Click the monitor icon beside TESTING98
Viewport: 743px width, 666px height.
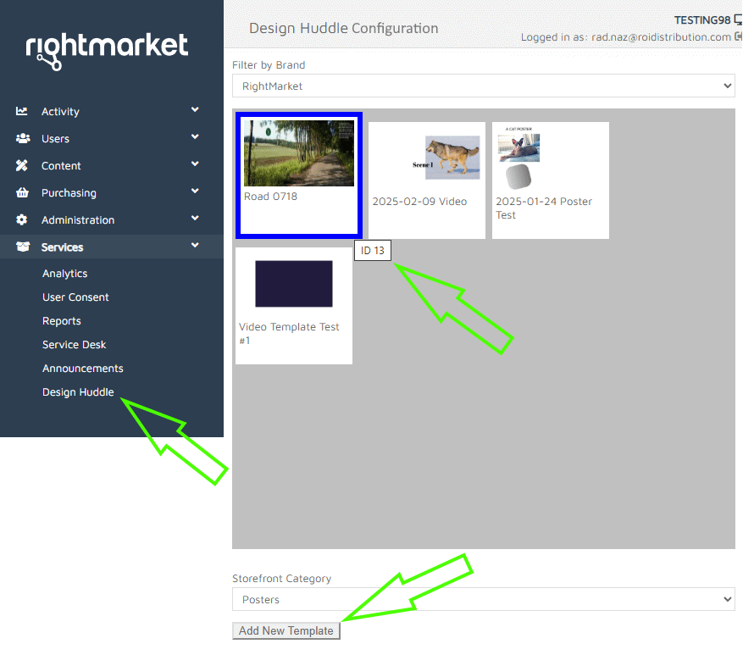(738, 20)
